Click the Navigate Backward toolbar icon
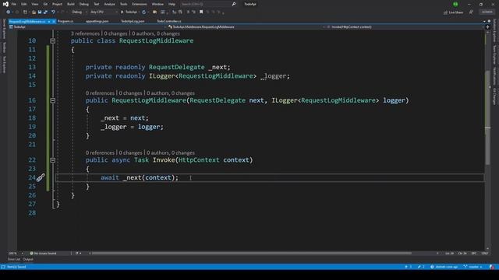The width and height of the screenshot is (499, 280). tap(9, 12)
